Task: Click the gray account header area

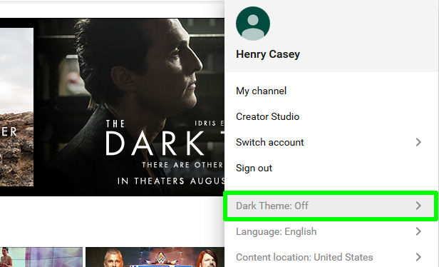Action: click(331, 36)
